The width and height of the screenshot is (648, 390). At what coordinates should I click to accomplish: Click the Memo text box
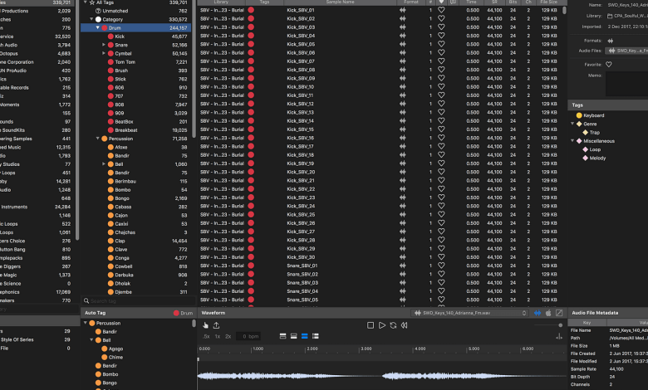[x=626, y=84]
